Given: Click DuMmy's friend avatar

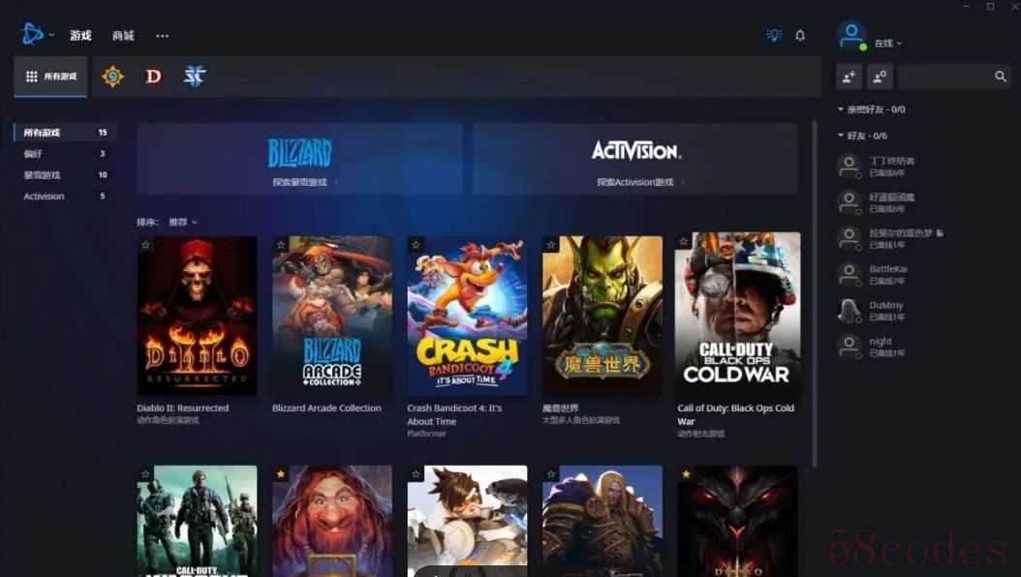Looking at the screenshot, I should [x=850, y=311].
